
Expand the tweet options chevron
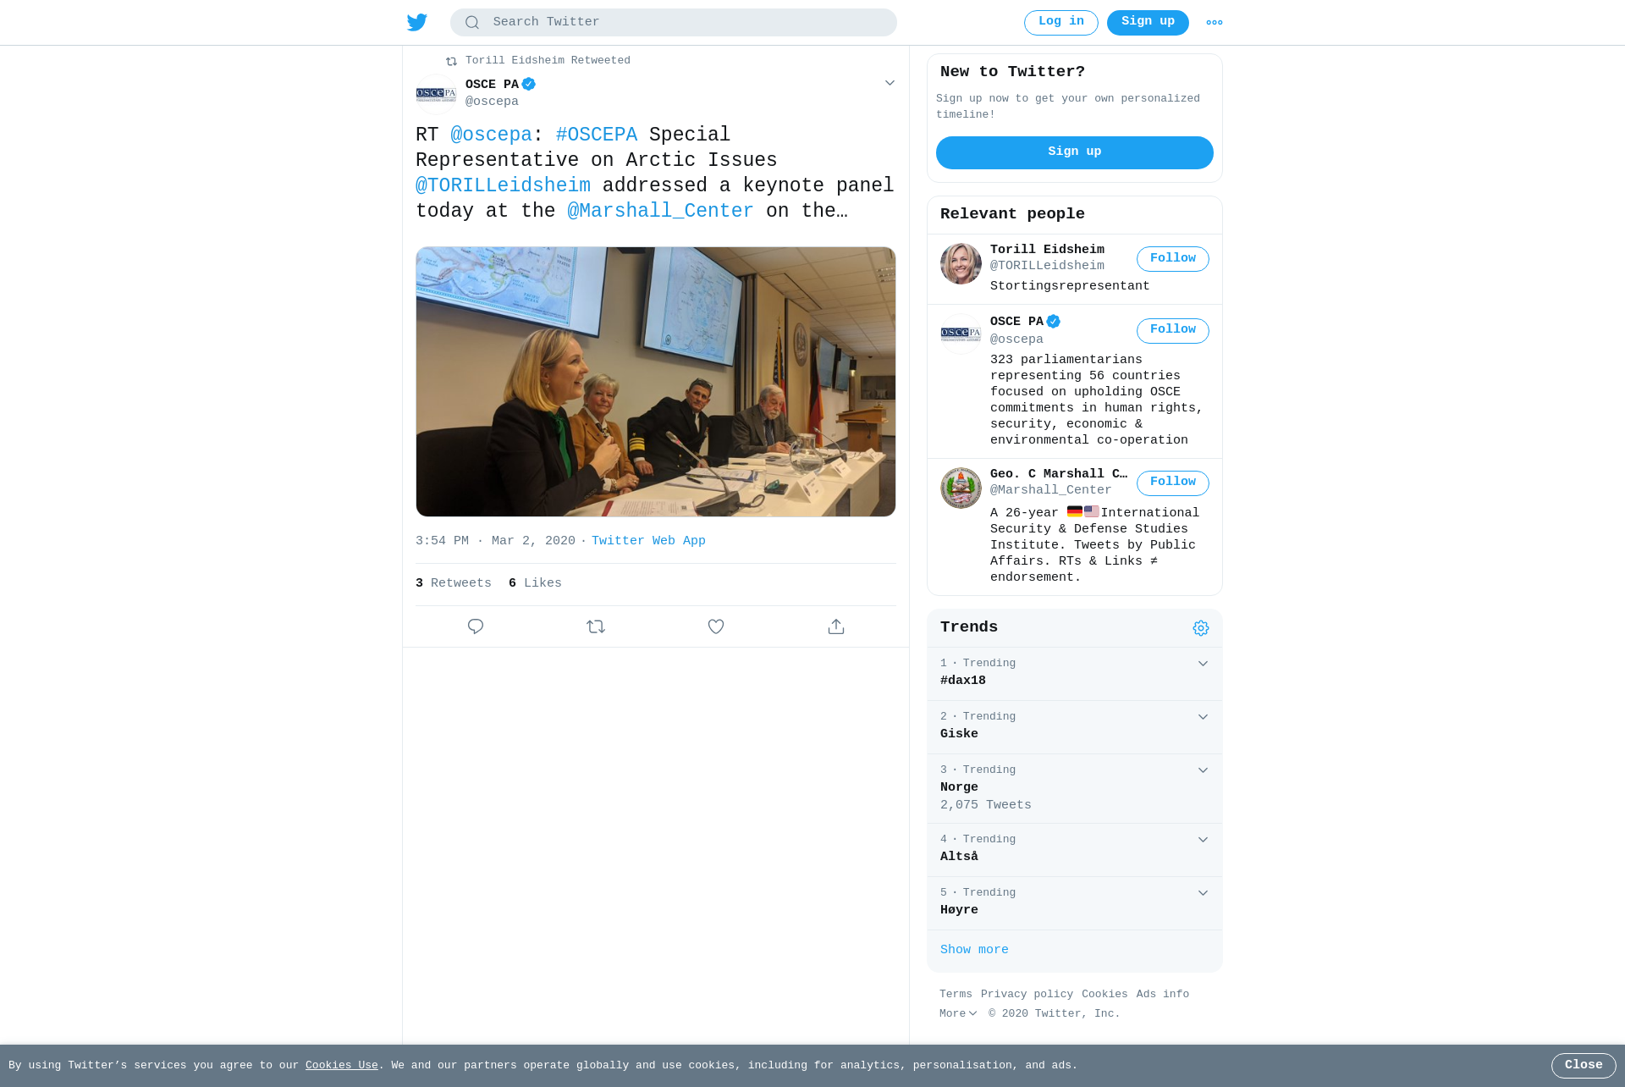[890, 83]
